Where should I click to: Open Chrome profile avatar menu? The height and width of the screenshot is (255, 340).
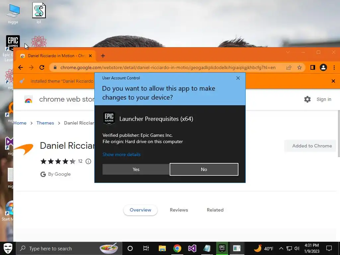(323, 68)
